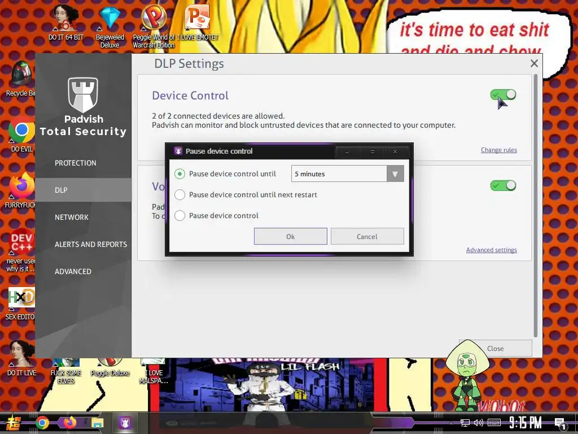Viewport: 578px width, 434px height.
Task: Click Cancel in pause dialog
Action: (367, 236)
